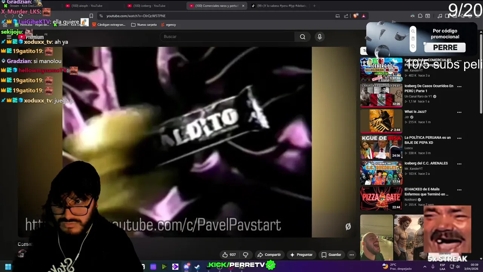The height and width of the screenshot is (272, 483).
Task: Click taskbar weather widget 21°C
Action: [396, 266]
